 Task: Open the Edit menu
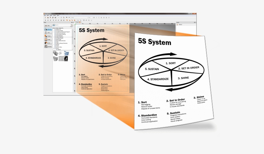coord(48,15)
